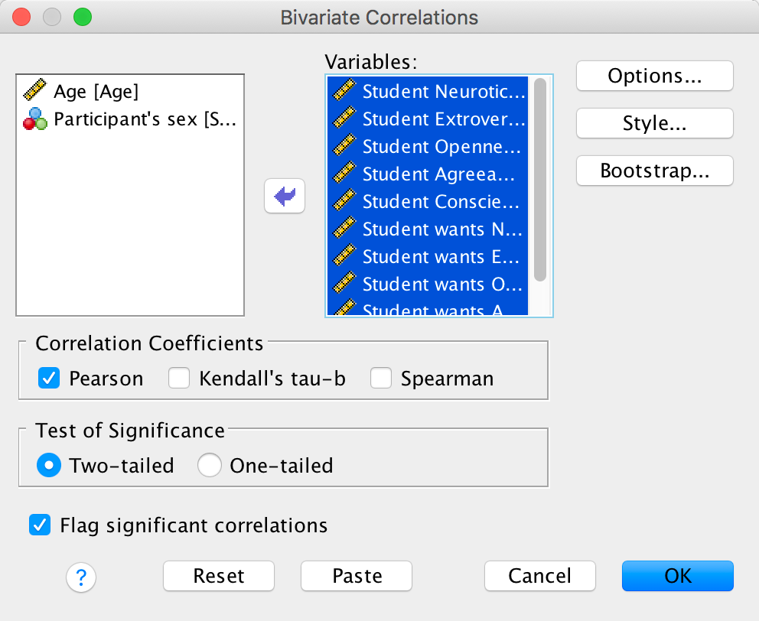Click the scale icon for Student Openness

pos(345,146)
